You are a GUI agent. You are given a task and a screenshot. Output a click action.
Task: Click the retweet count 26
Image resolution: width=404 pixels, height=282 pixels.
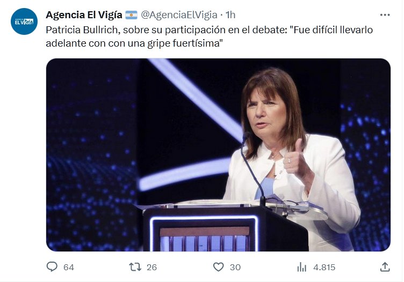click(x=151, y=267)
